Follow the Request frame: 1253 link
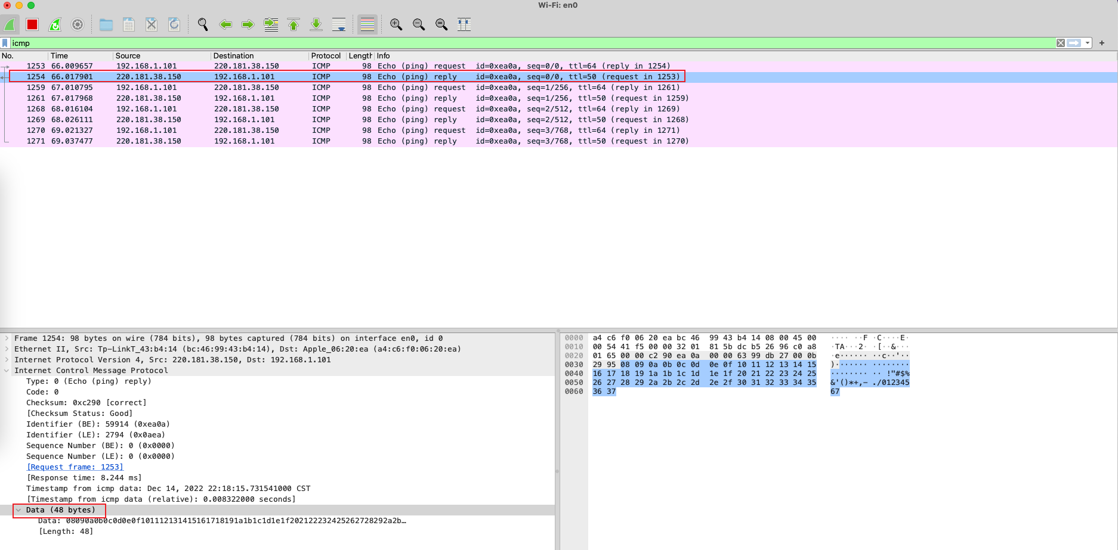Screen dimensions: 1118x550 click(x=75, y=467)
